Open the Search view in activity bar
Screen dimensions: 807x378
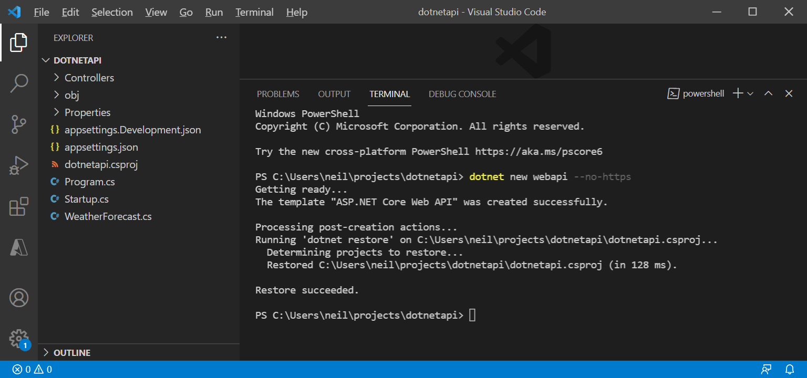(19, 83)
